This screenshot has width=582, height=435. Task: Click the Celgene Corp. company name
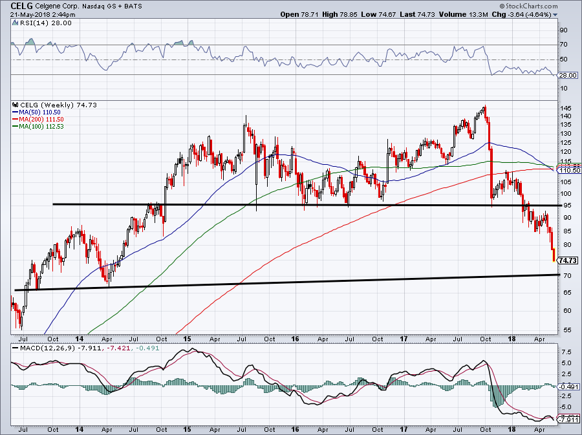pyautogui.click(x=57, y=6)
